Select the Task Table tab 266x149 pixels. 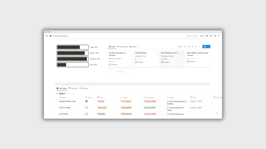point(61,88)
